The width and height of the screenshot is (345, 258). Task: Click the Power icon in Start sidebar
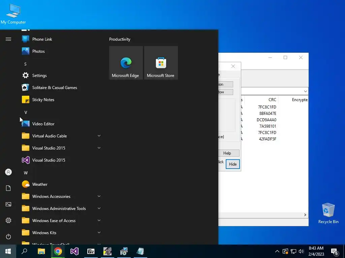[8, 236]
